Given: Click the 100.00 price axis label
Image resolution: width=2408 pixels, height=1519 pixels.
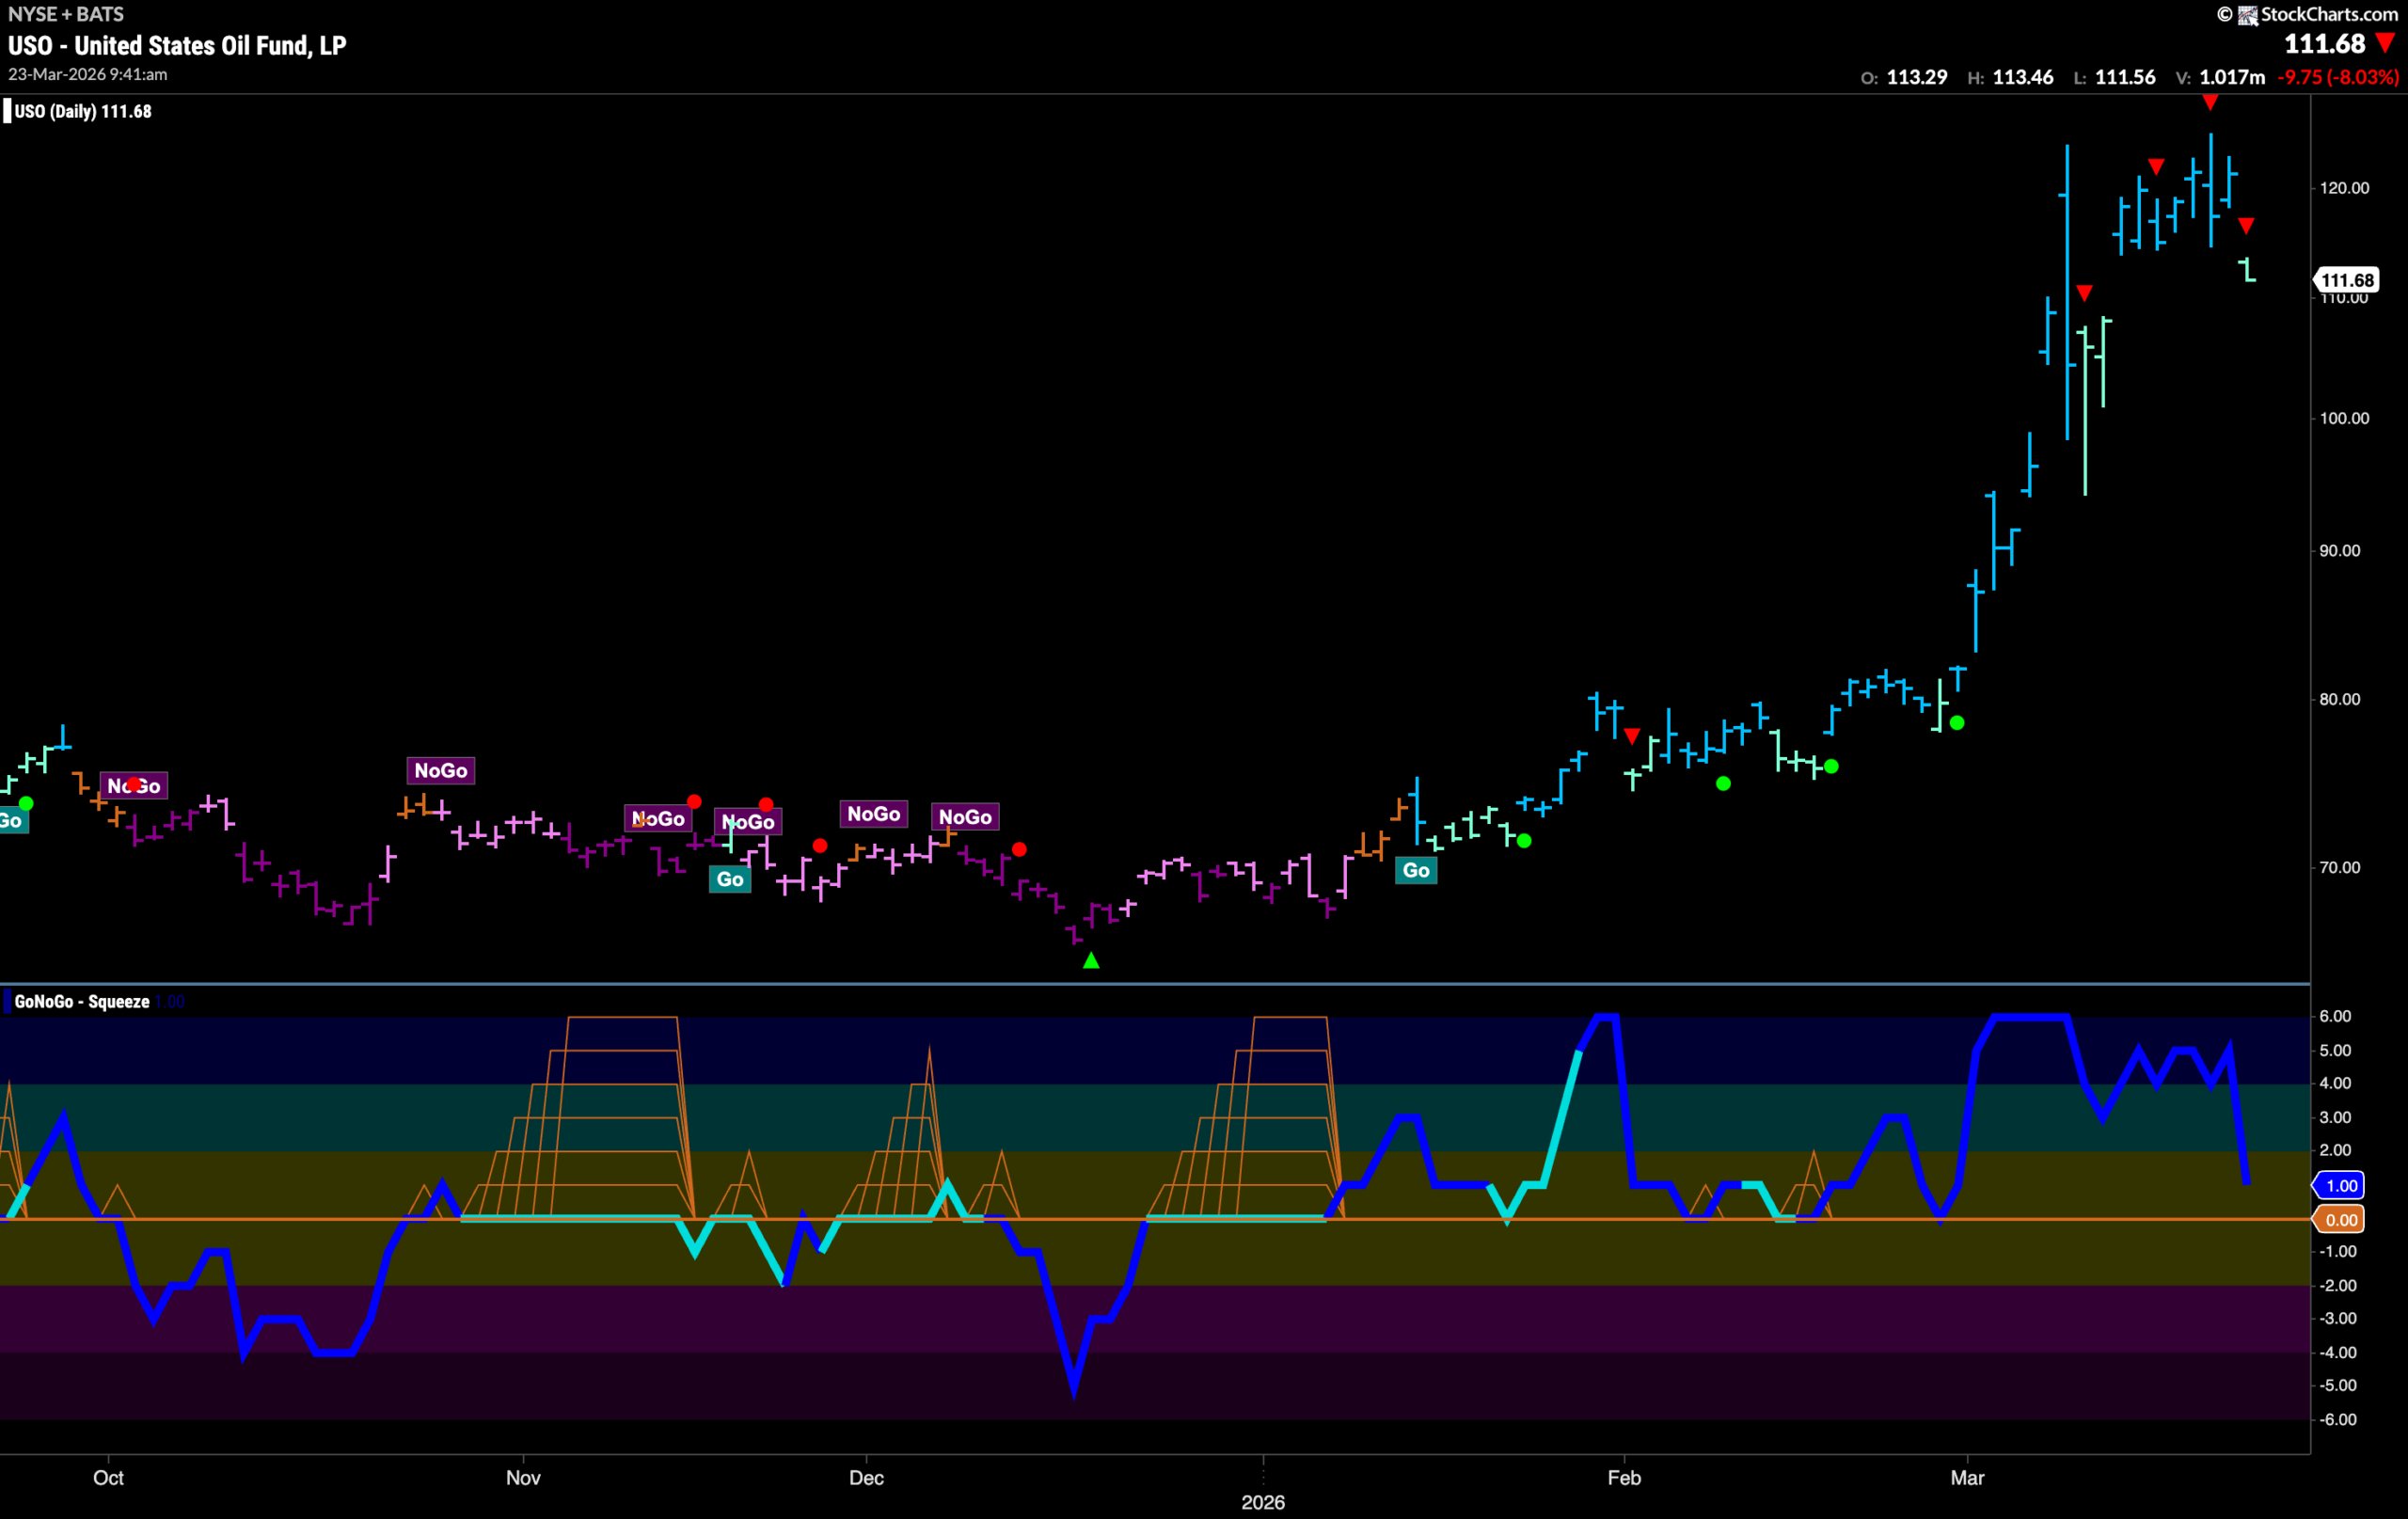Looking at the screenshot, I should (2344, 418).
